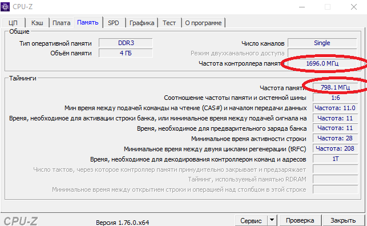Click the Single channels value field

tap(322, 43)
